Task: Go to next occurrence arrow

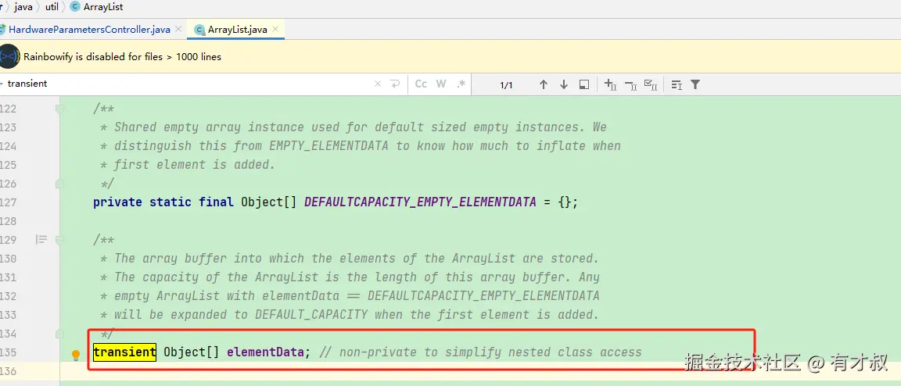Action: click(564, 84)
